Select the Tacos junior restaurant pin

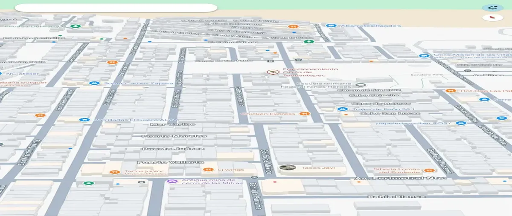click(x=114, y=172)
